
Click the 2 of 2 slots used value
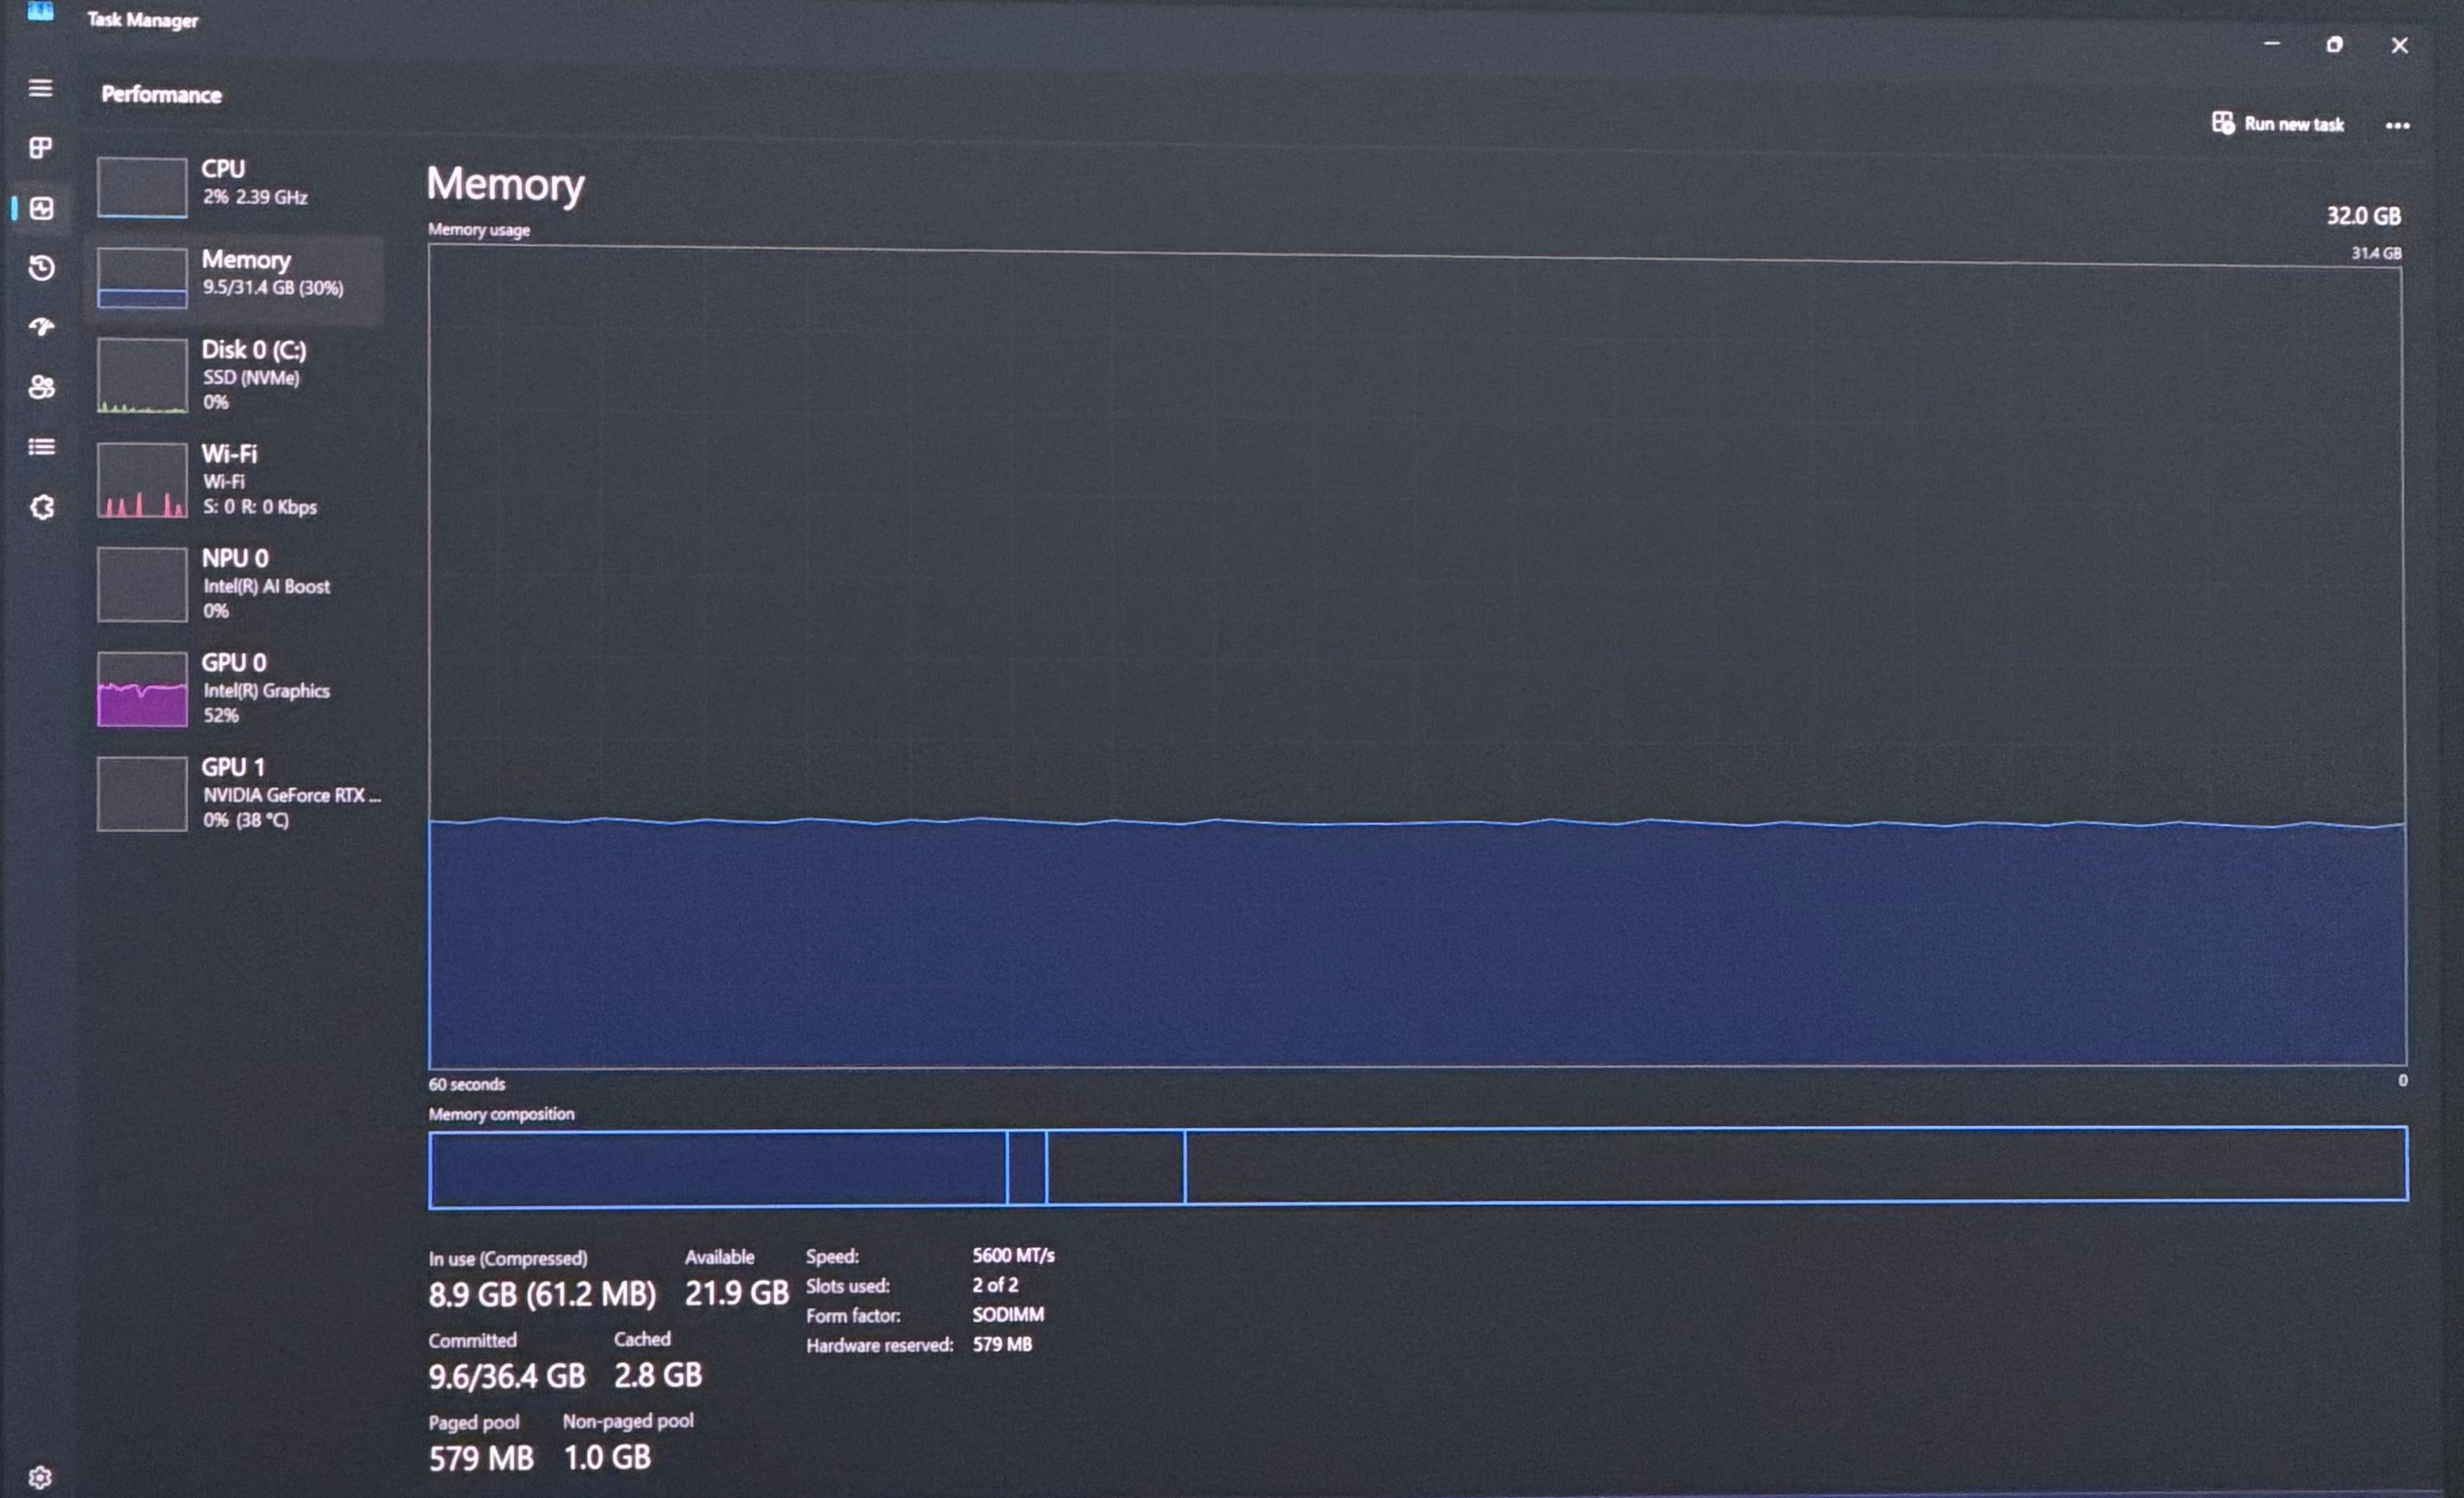995,1285
